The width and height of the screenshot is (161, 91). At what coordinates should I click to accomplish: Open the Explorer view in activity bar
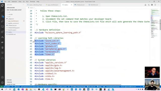coord(2,5)
